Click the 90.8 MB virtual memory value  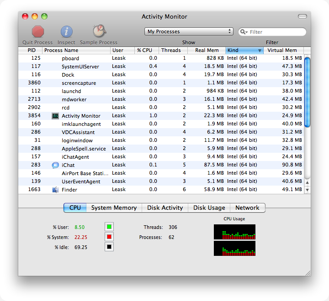click(x=292, y=165)
